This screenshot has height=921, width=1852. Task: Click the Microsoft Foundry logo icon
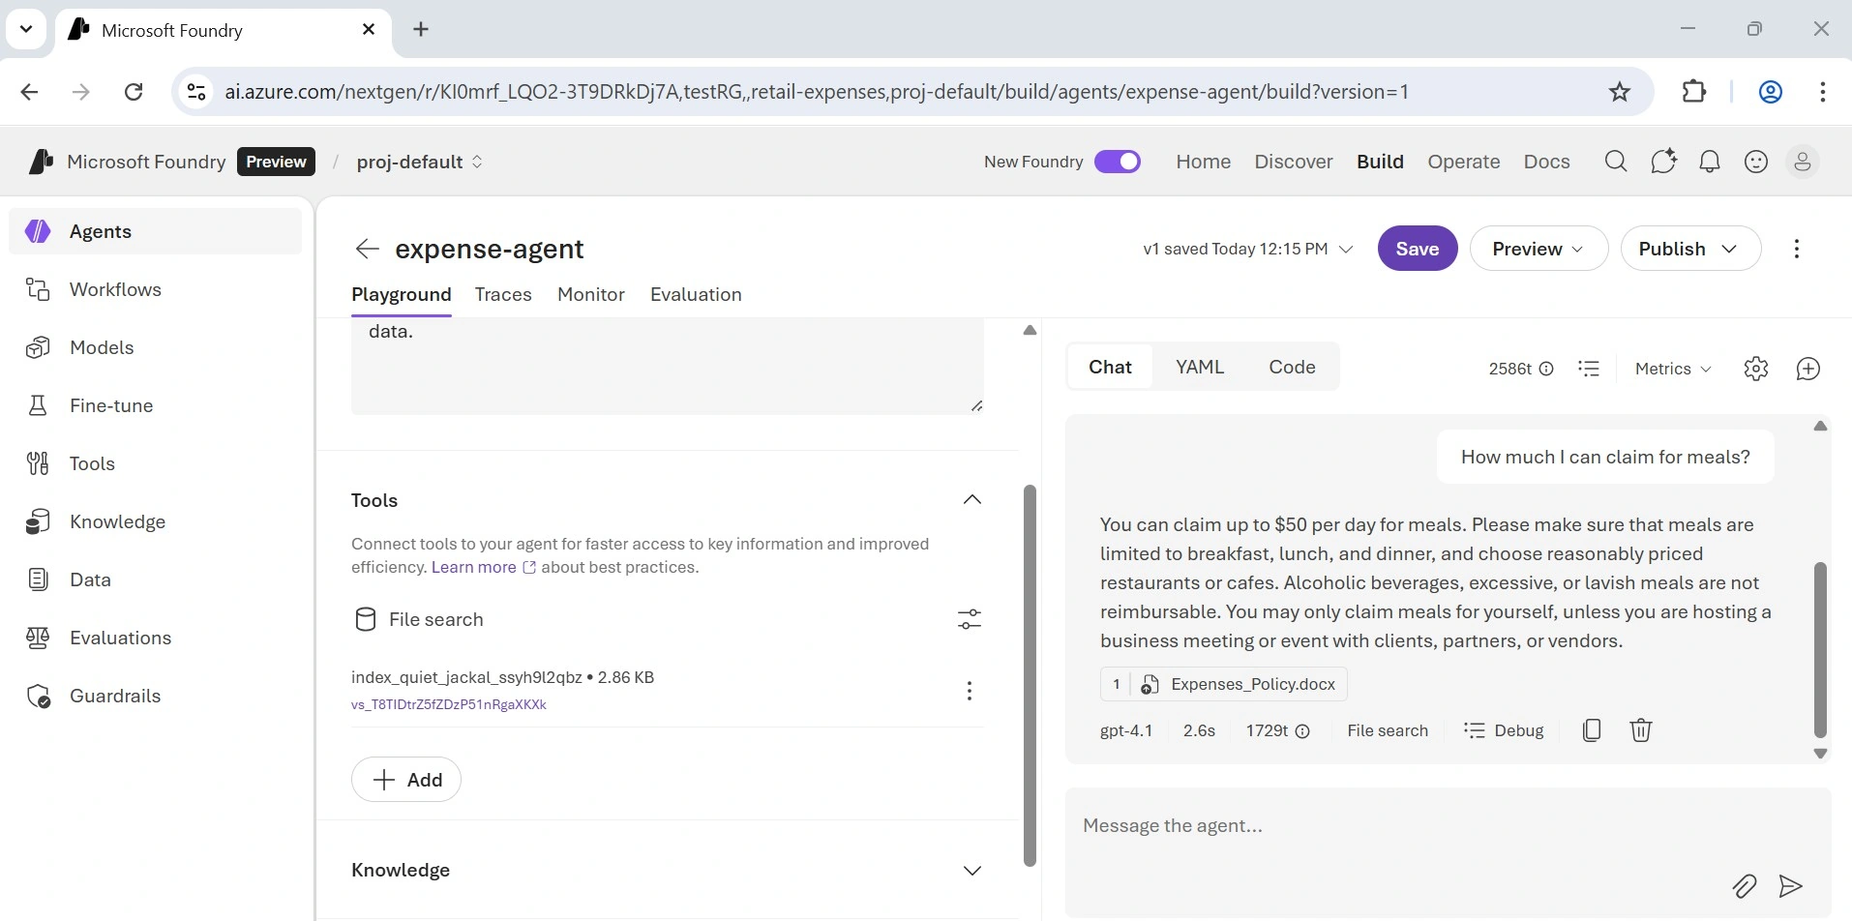[41, 162]
